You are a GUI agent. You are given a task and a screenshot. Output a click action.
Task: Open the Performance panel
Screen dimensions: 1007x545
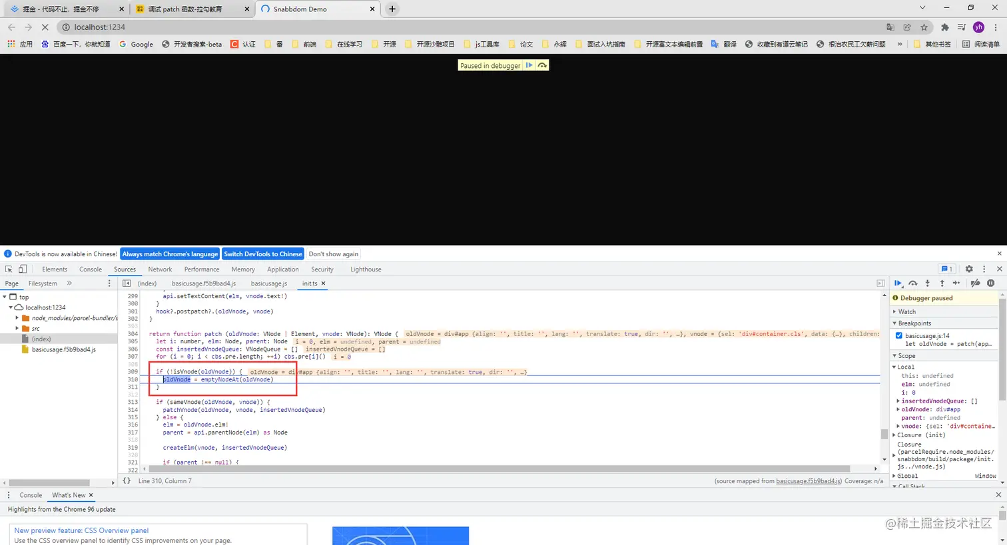[202, 270]
